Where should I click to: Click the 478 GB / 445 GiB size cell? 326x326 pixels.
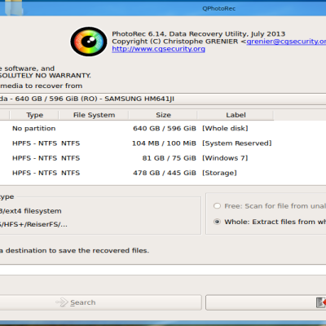(165, 173)
